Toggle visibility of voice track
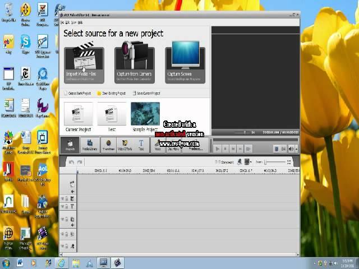This screenshot has width=359, height=269. [62, 246]
